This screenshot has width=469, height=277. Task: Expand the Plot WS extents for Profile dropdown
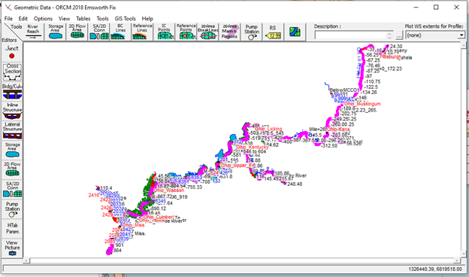click(461, 35)
